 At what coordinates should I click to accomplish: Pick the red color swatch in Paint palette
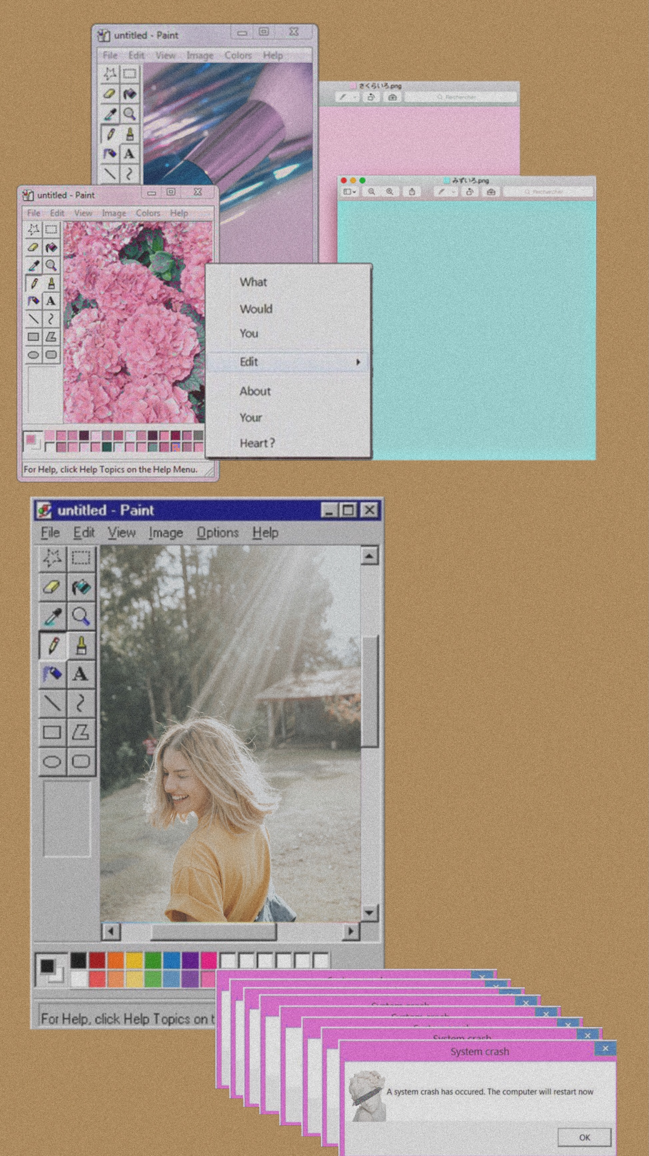coord(97,960)
